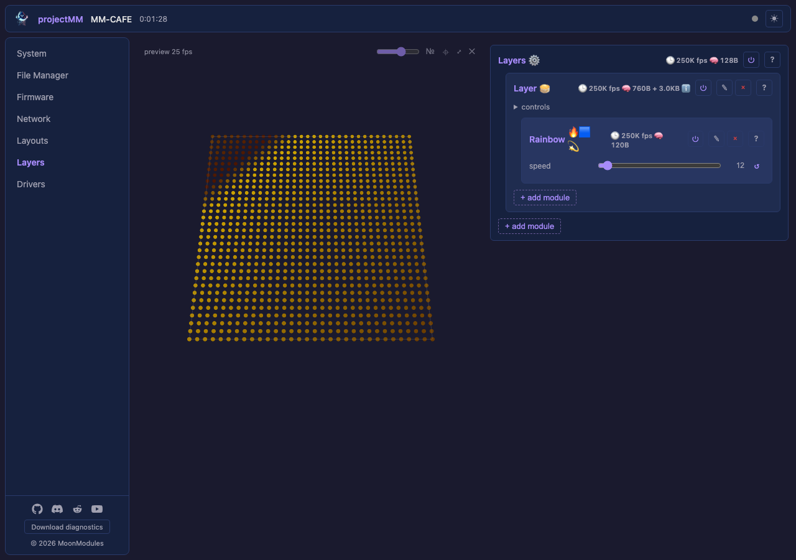Screen dimensions: 796x560
Task: Open help for the Layers module
Action: [772, 60]
